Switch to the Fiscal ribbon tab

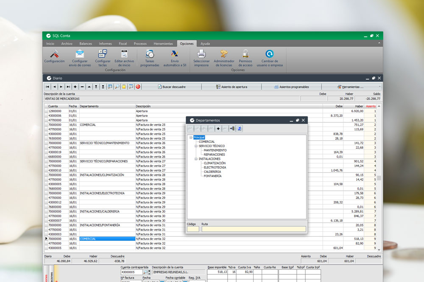(x=123, y=43)
